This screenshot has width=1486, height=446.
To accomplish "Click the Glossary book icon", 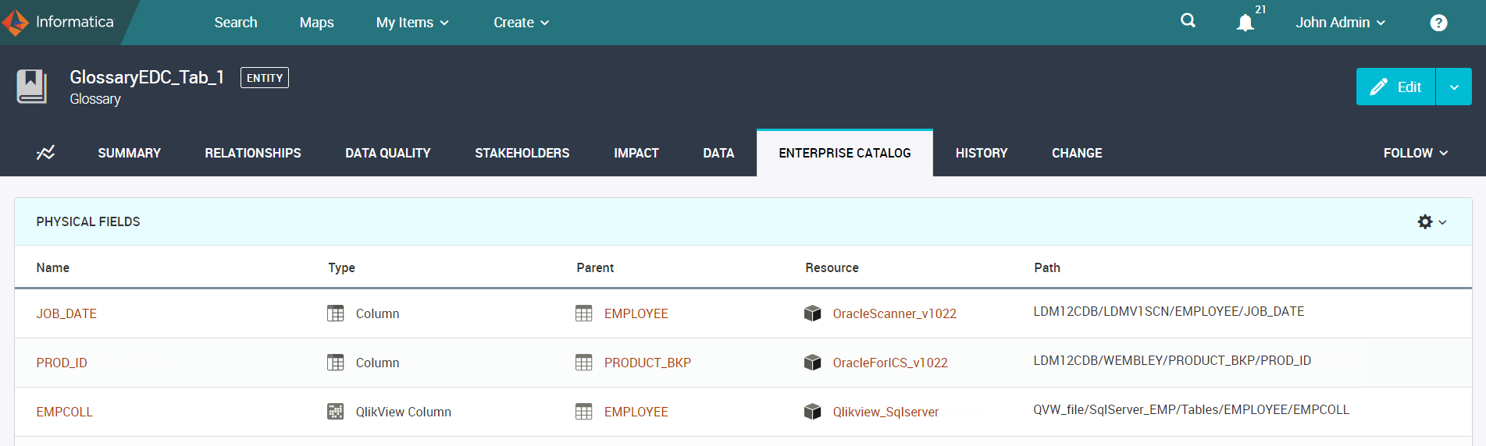I will 31,87.
